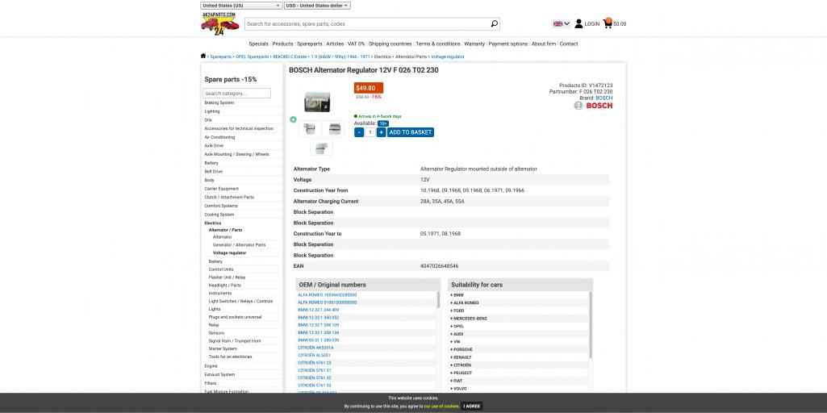The width and height of the screenshot is (827, 413).
Task: Focus the search category field
Action: click(237, 94)
